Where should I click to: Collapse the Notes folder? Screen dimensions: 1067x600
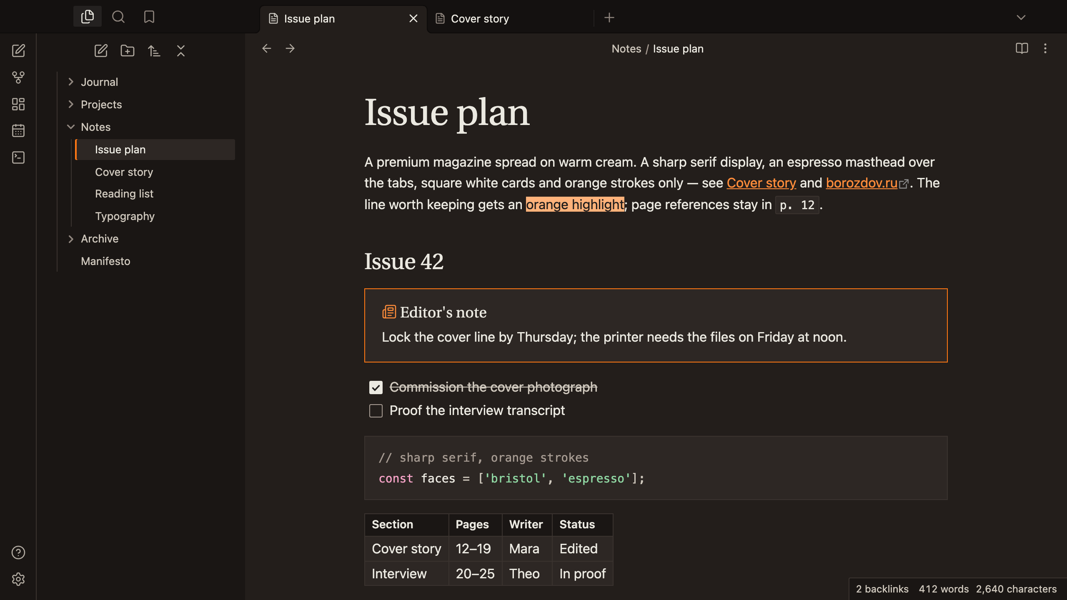coord(71,127)
